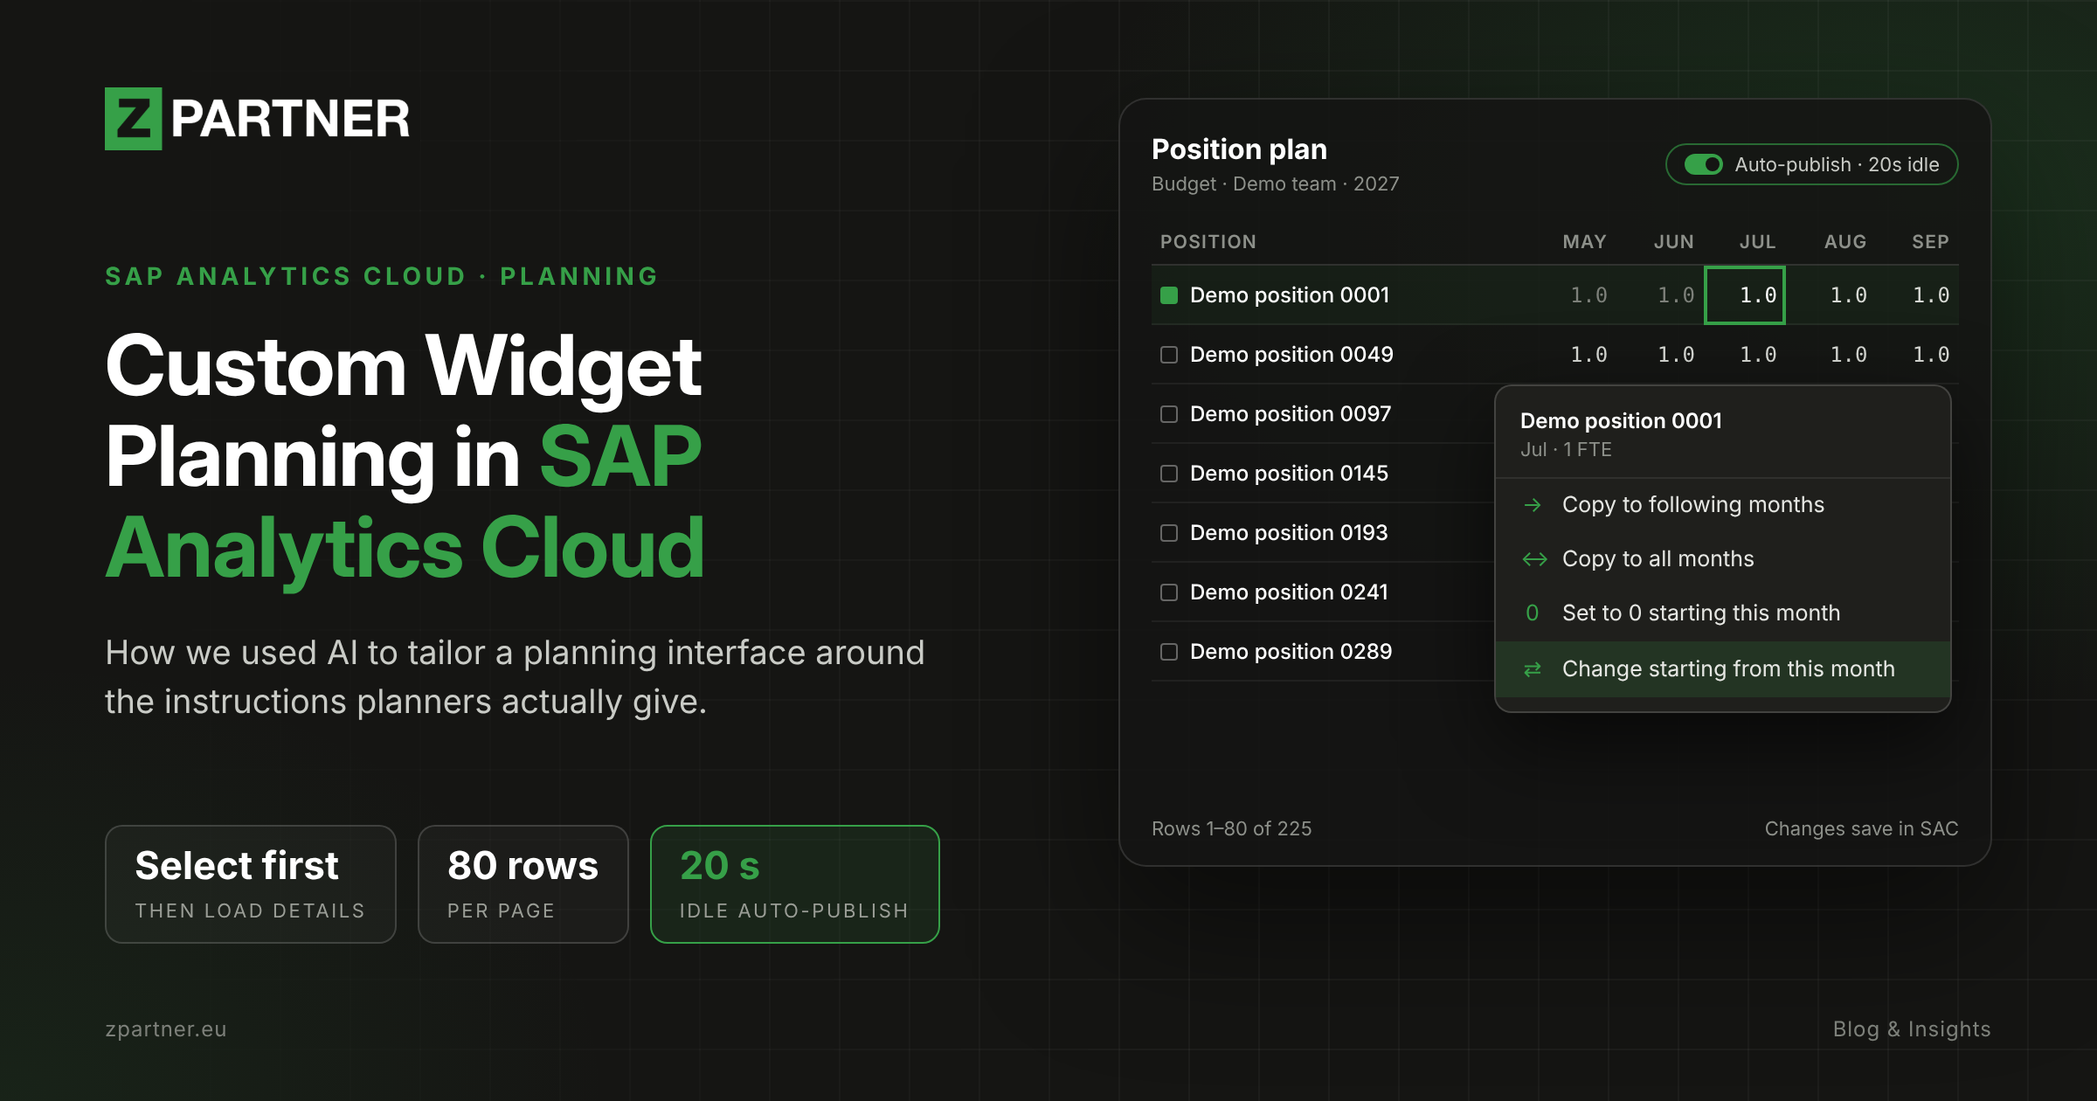Screen dimensions: 2097x1101
Task: Click the Select first card
Action: (251, 884)
